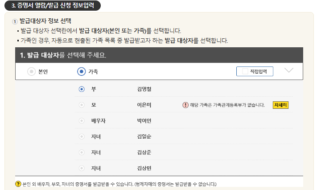This screenshot has width=317, height=190.
Task: Click the yellow question mark help icon
Action: (x=18, y=184)
